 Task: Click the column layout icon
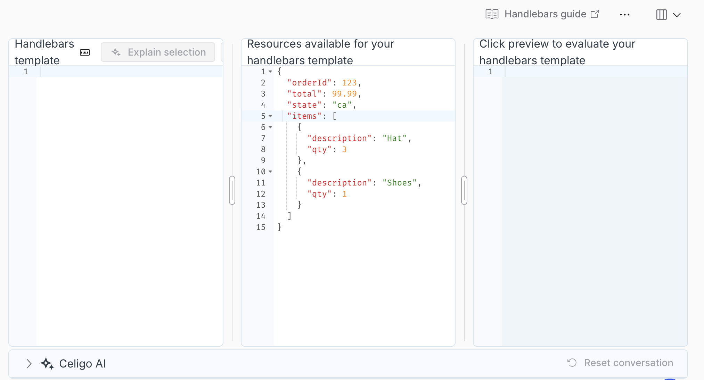tap(661, 15)
